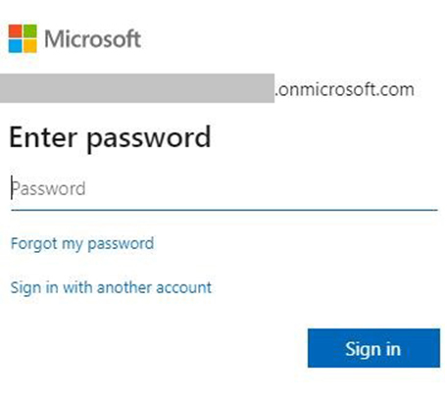This screenshot has width=447, height=403.
Task: Click the blue underline of password box
Action: [223, 210]
